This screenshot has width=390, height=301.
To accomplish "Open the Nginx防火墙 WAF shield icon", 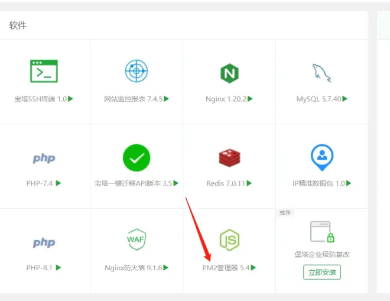I will click(136, 239).
